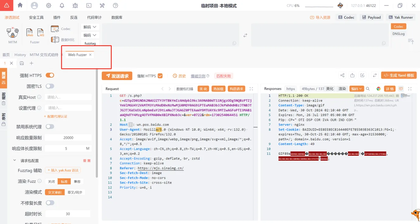Screen dimensions: 420x224
Task: Switch to History tab
Action: click(20, 55)
